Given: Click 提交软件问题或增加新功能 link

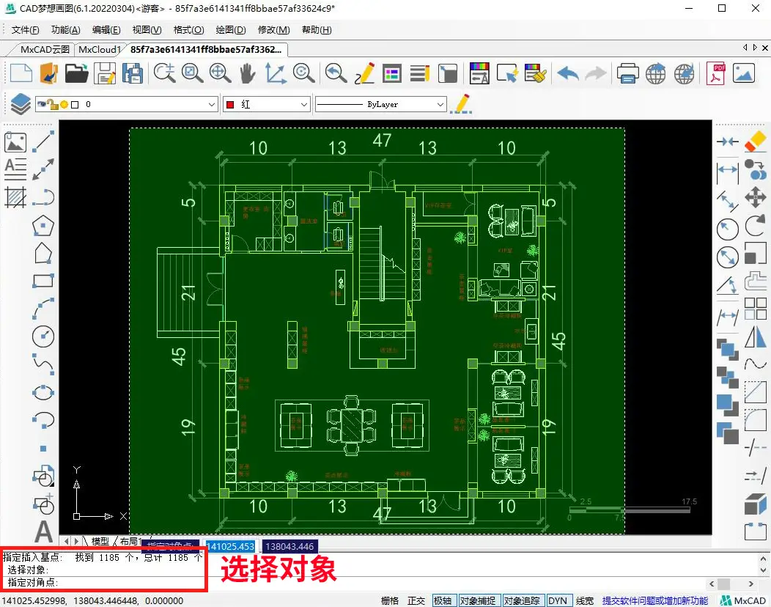Looking at the screenshot, I should pos(655,600).
